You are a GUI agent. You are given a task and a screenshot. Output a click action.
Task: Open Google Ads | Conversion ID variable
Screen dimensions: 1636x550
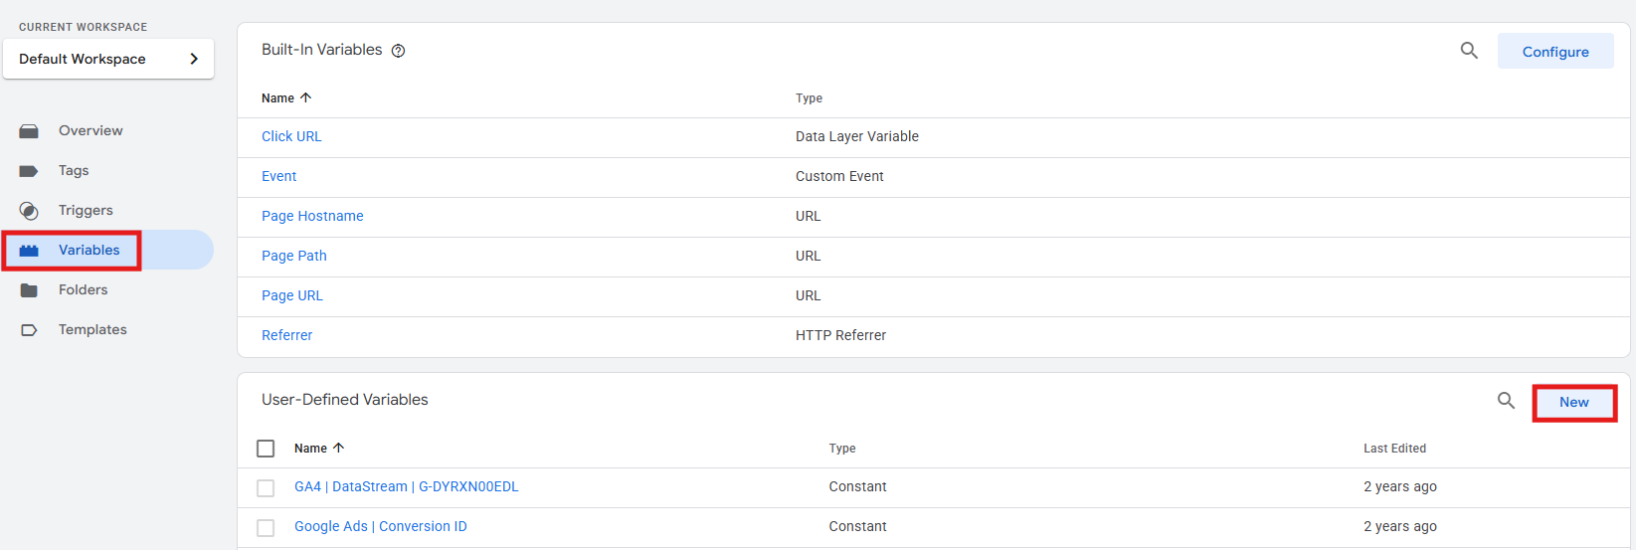coord(380,526)
